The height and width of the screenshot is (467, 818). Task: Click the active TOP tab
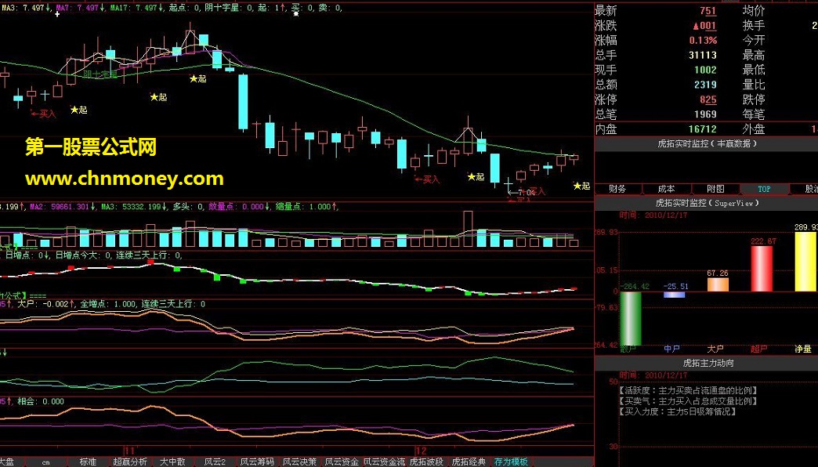(x=764, y=189)
